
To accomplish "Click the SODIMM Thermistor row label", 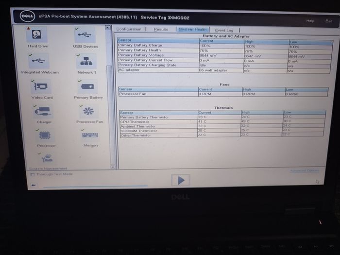I will point(139,131).
